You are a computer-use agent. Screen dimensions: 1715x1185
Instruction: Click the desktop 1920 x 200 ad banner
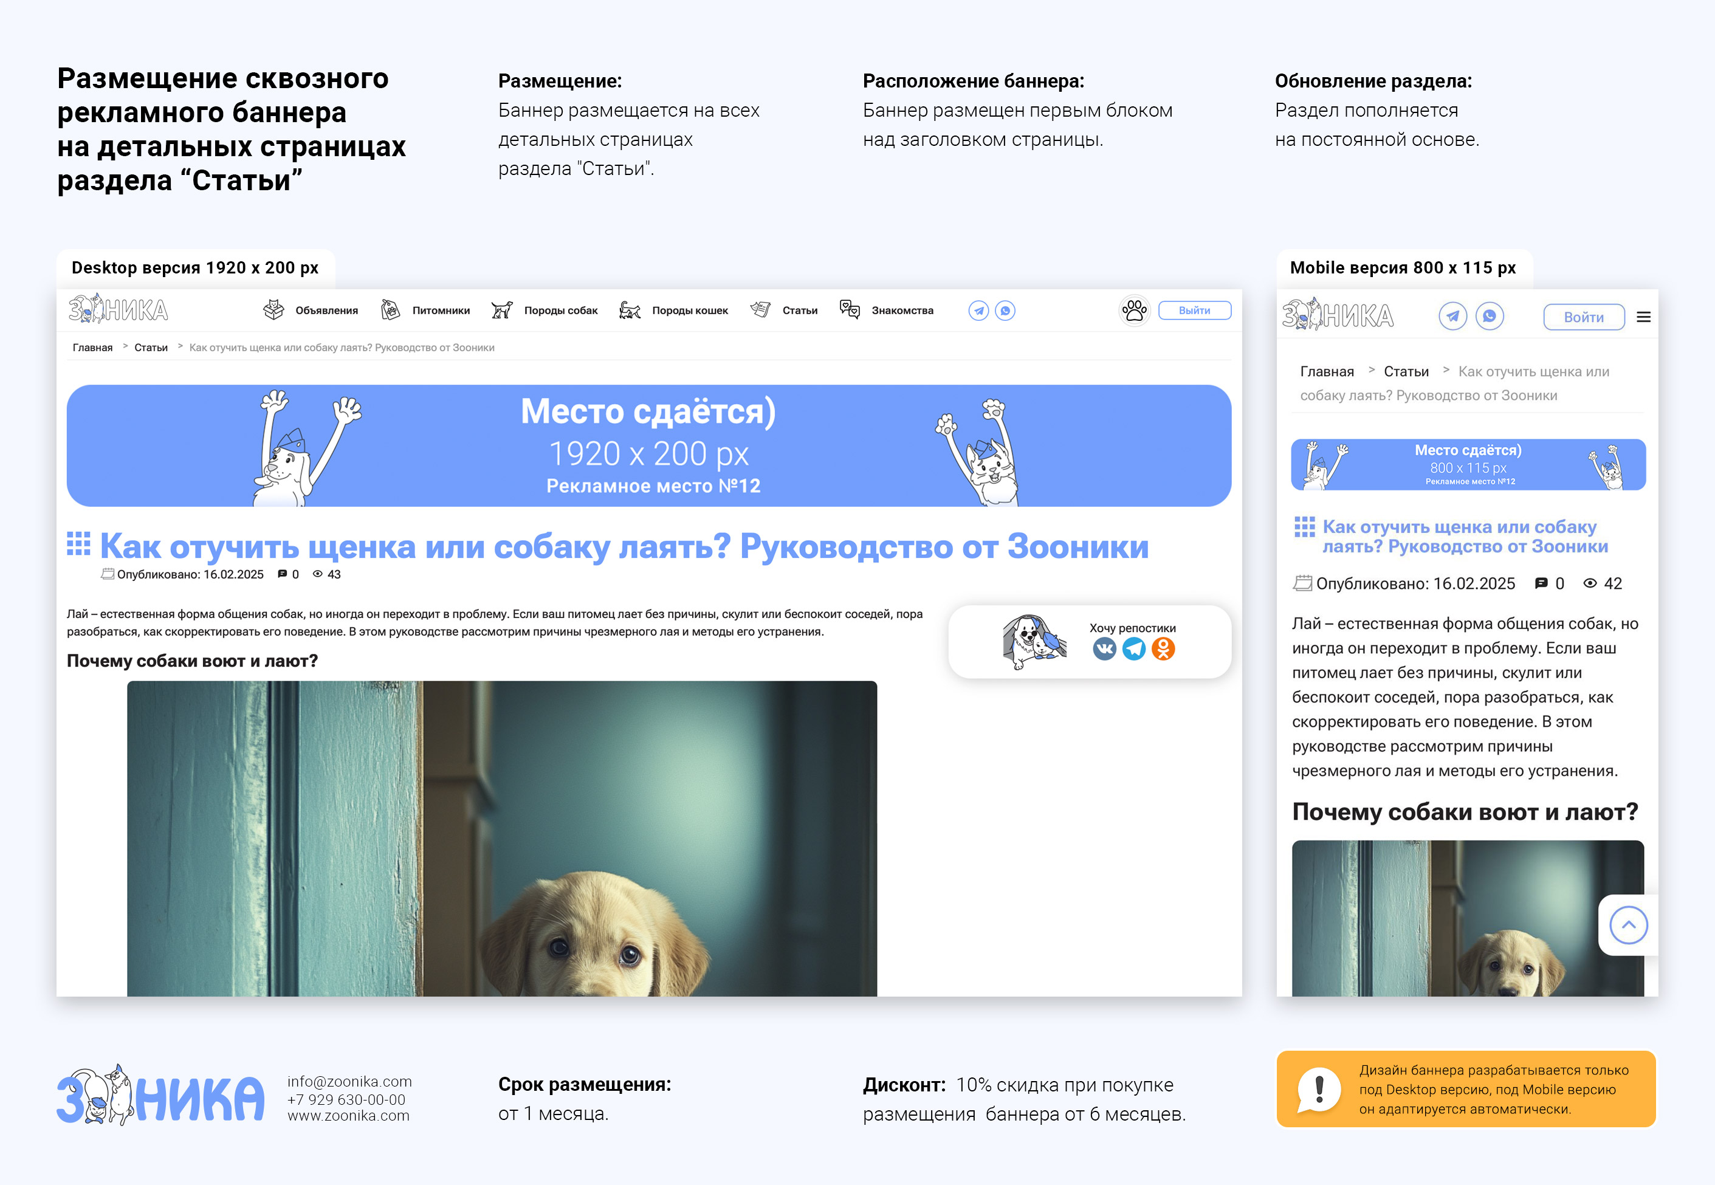pyautogui.click(x=648, y=445)
